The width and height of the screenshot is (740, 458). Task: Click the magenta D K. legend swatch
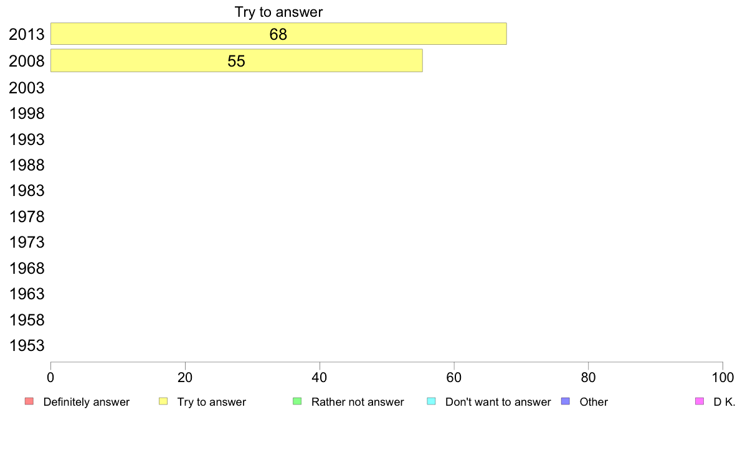pyautogui.click(x=700, y=401)
